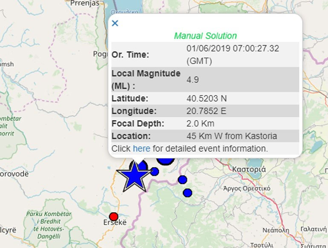Close the earthquake info popup
Screen dimensions: 328x248
coord(115,23)
